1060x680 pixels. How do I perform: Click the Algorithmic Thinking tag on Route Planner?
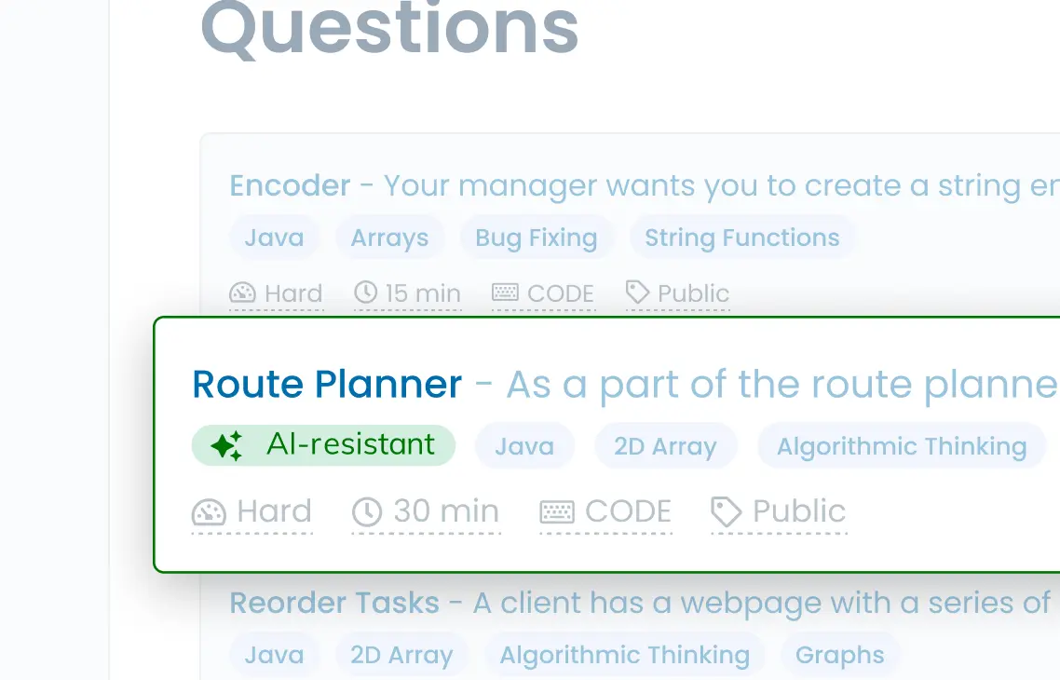click(x=901, y=446)
